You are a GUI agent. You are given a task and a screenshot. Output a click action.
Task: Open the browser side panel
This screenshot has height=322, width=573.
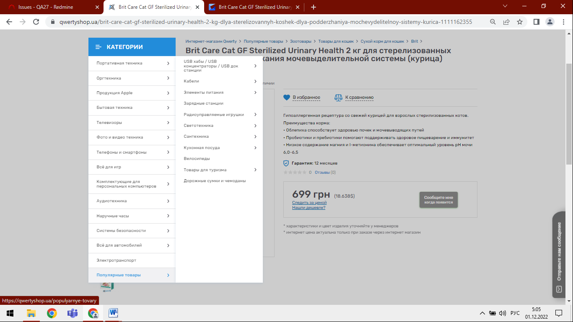point(536,22)
